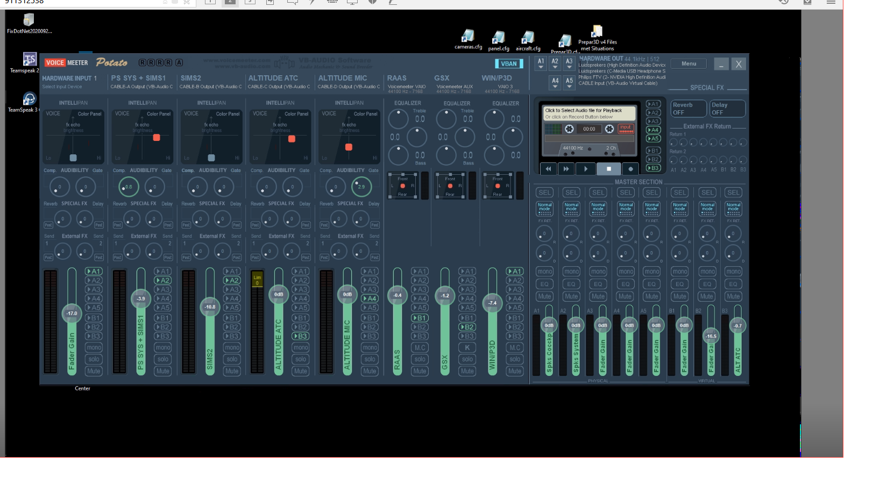Select input device for HARDWARE INPUT 1
Viewport: 880px width, 484px height.
point(62,87)
